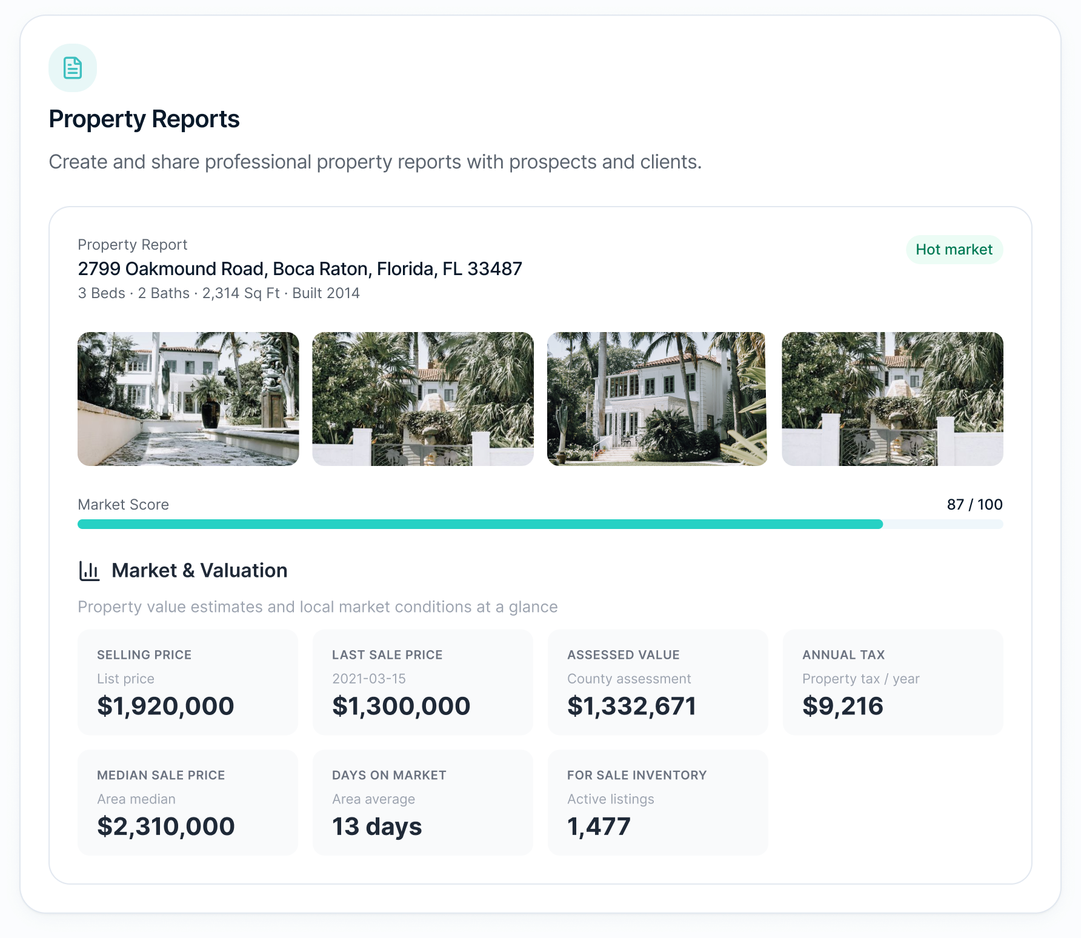Open the first photo showing the courtyard driveway

pos(188,399)
